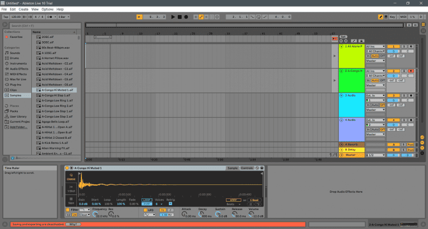428x229 pixels.
Task: Open the Edit menu
Action: coord(13,9)
